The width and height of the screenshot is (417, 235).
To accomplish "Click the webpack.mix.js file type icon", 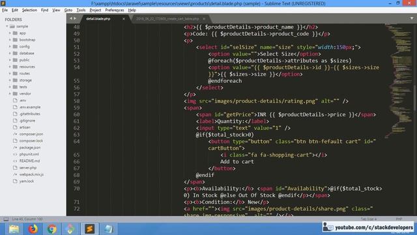I will [x=15, y=174].
